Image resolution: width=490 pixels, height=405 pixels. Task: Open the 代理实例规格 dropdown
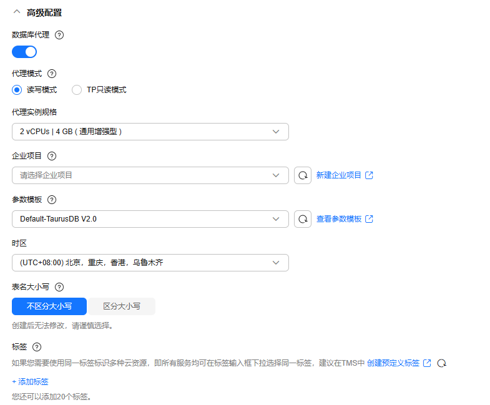(x=150, y=132)
